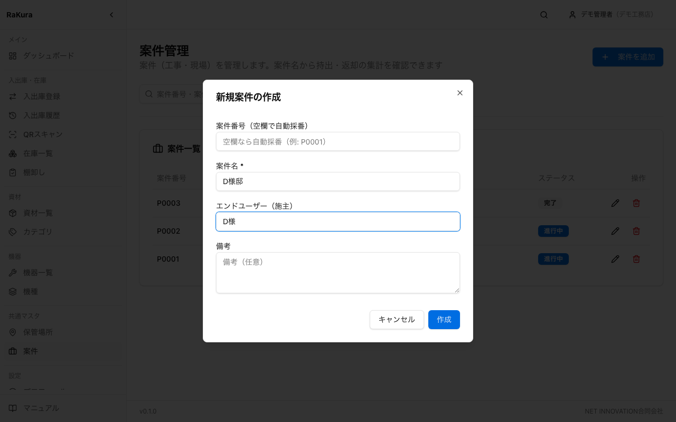Delete project P0003 with trash icon
This screenshot has width=676, height=422.
point(636,203)
